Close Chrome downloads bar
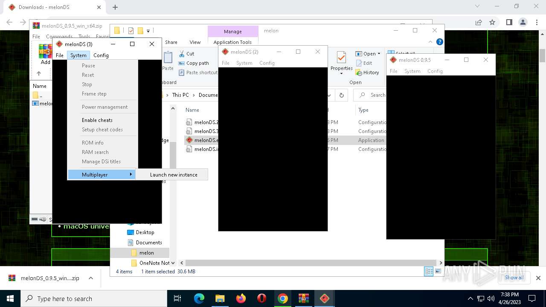The image size is (546, 307). coord(538,278)
